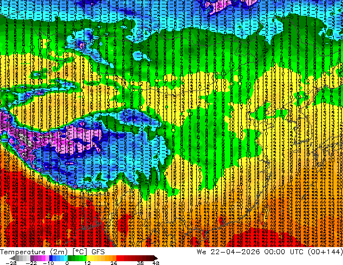The image size is (343, 265).
Task: Pick the bright yellow legend swatch at 12
Action: coord(88,258)
